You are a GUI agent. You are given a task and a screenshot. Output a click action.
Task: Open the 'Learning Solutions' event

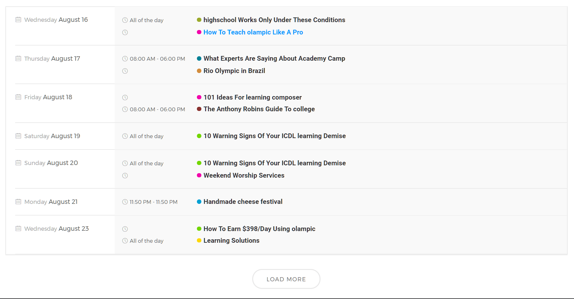point(231,241)
